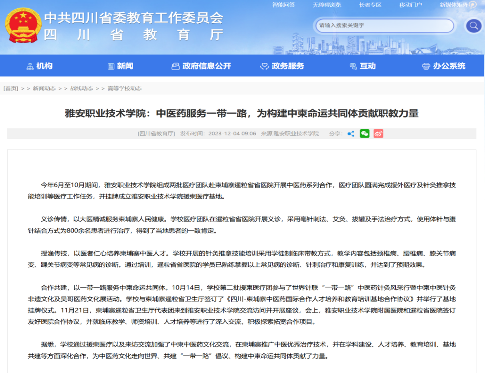Select 政府信息公开 in the navigation bar
This screenshot has height=373, width=485.
(201, 66)
